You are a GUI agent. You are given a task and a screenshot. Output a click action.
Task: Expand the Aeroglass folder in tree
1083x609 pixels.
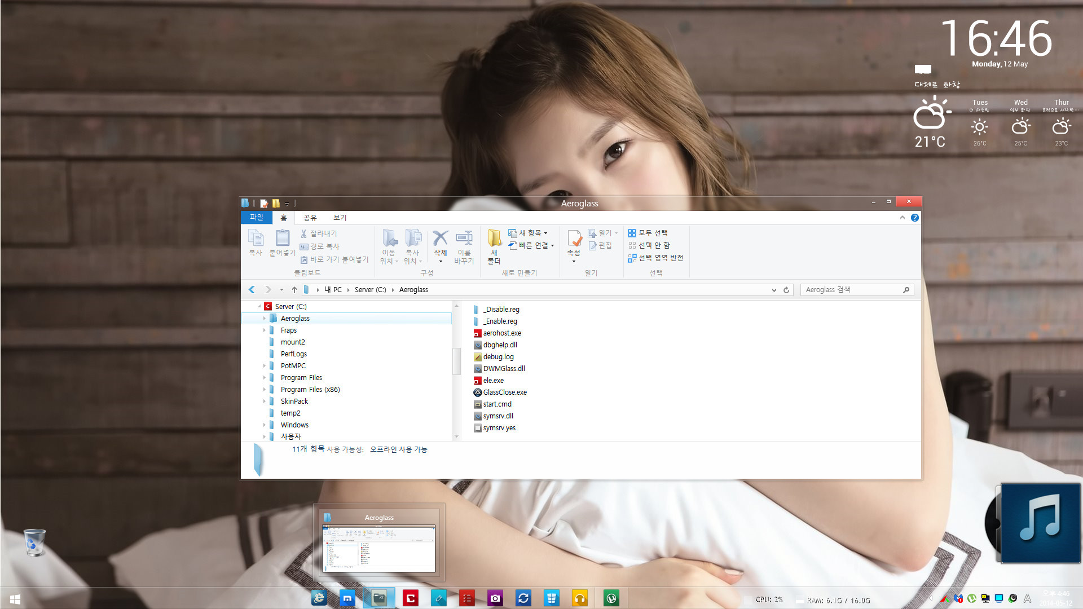264,319
